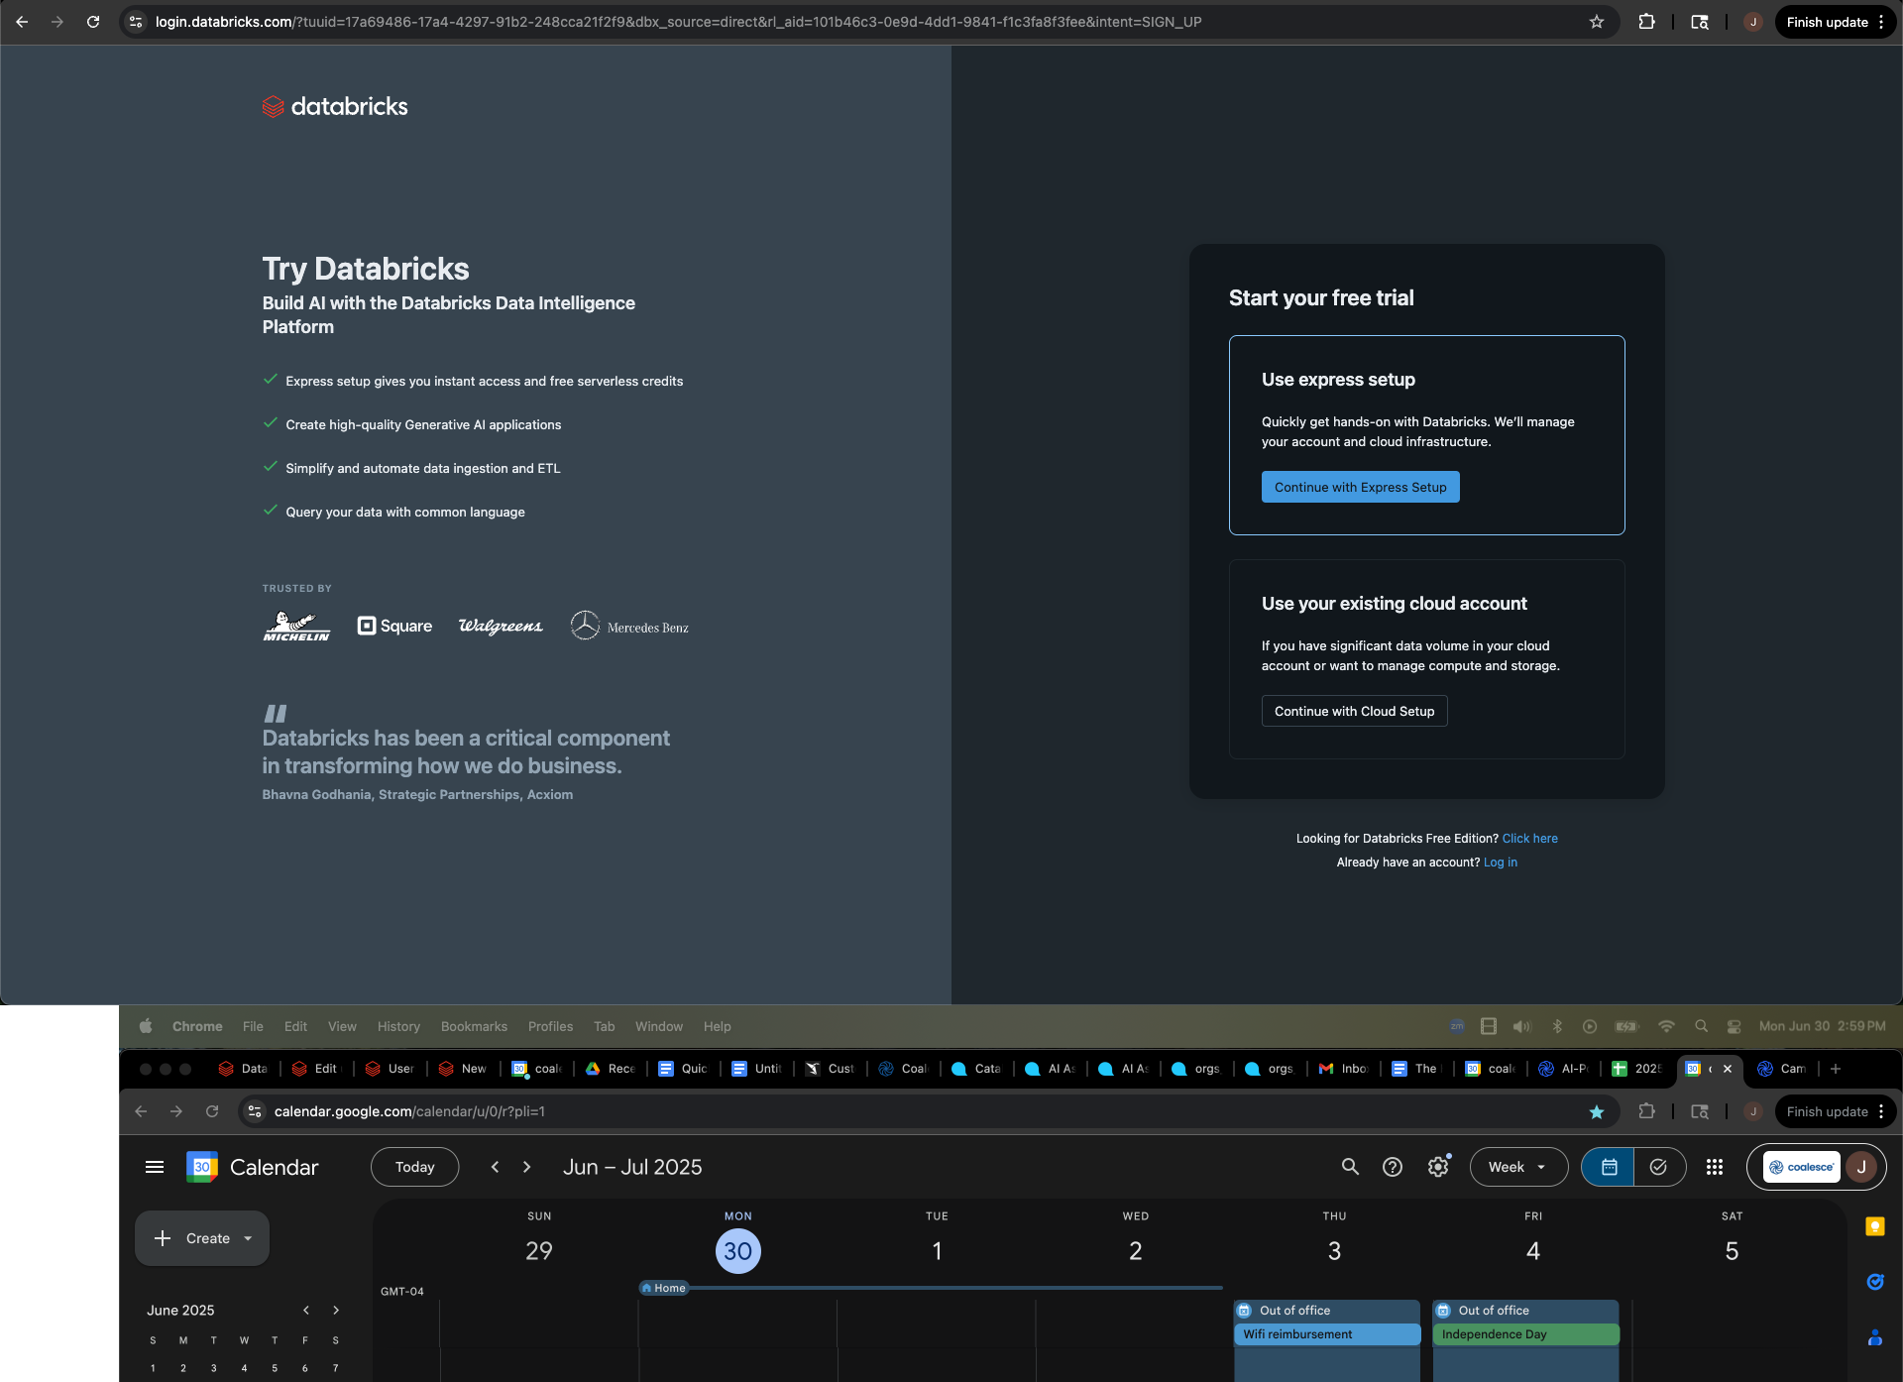The height and width of the screenshot is (1382, 1903).
Task: Open kebab menu next to top Finish update
Action: coord(1881,22)
